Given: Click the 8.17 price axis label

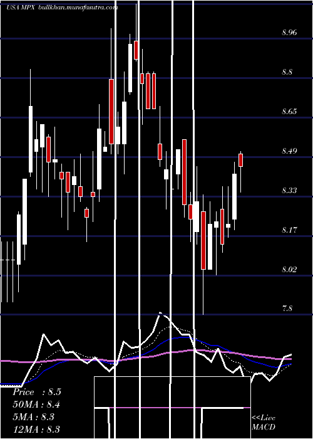Looking at the screenshot, I should tap(289, 230).
